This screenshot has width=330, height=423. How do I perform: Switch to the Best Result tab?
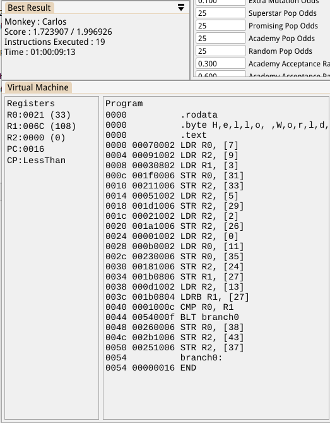[29, 8]
